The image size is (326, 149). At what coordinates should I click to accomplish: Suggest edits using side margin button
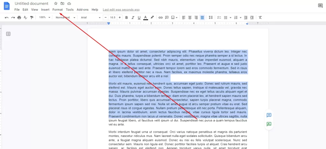[269, 124]
